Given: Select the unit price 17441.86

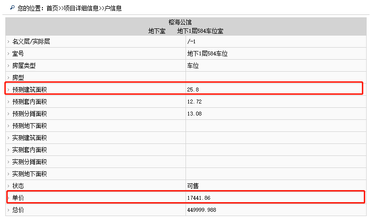Looking at the screenshot, I should [199, 198].
